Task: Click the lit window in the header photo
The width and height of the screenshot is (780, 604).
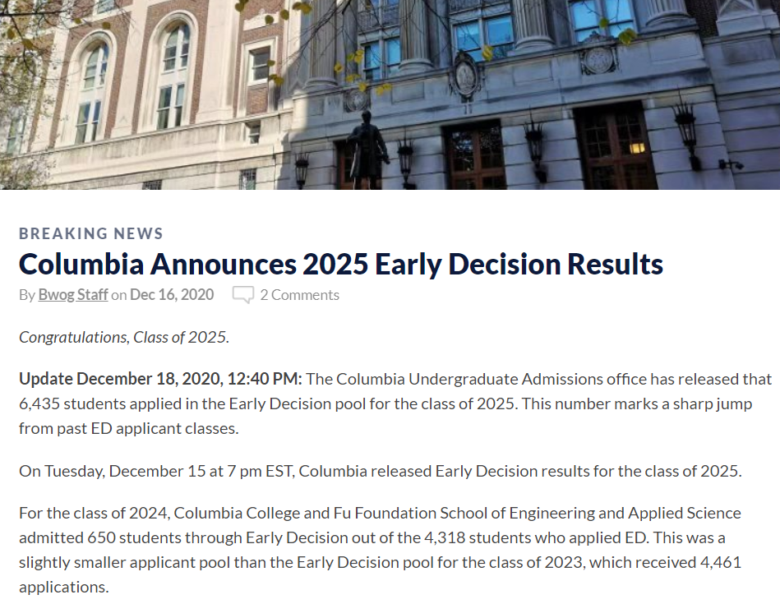Action: pos(637,148)
